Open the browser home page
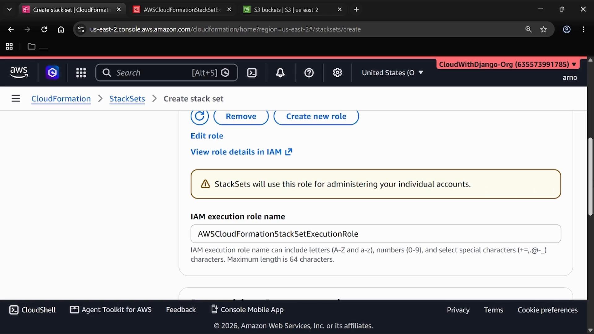 click(x=61, y=29)
